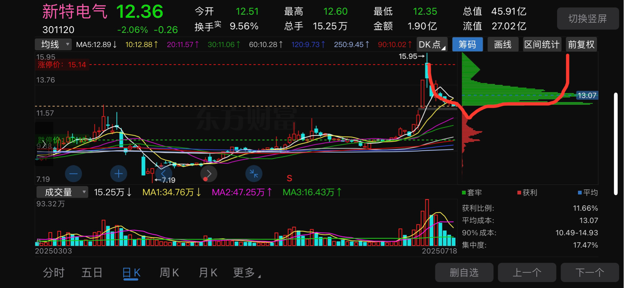
Task: Go to next stock 下一个
Action: (589, 273)
